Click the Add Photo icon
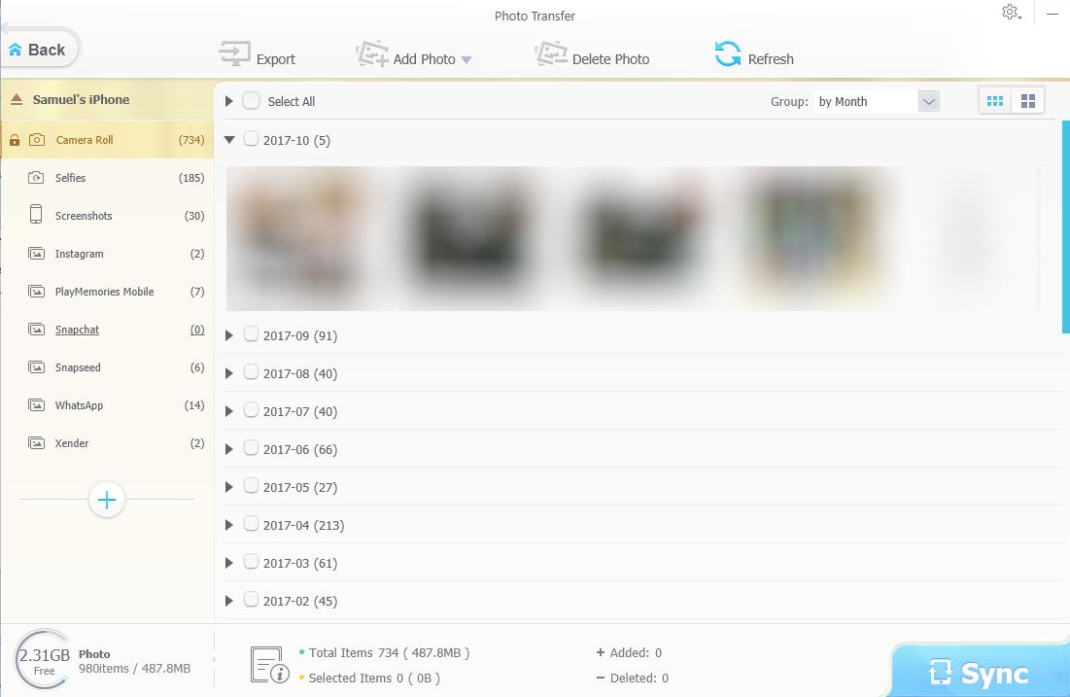 [372, 53]
